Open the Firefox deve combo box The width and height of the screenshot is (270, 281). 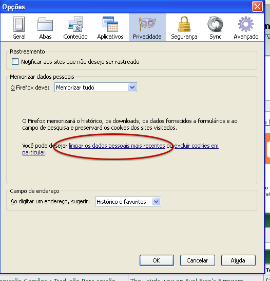pyautogui.click(x=95, y=87)
